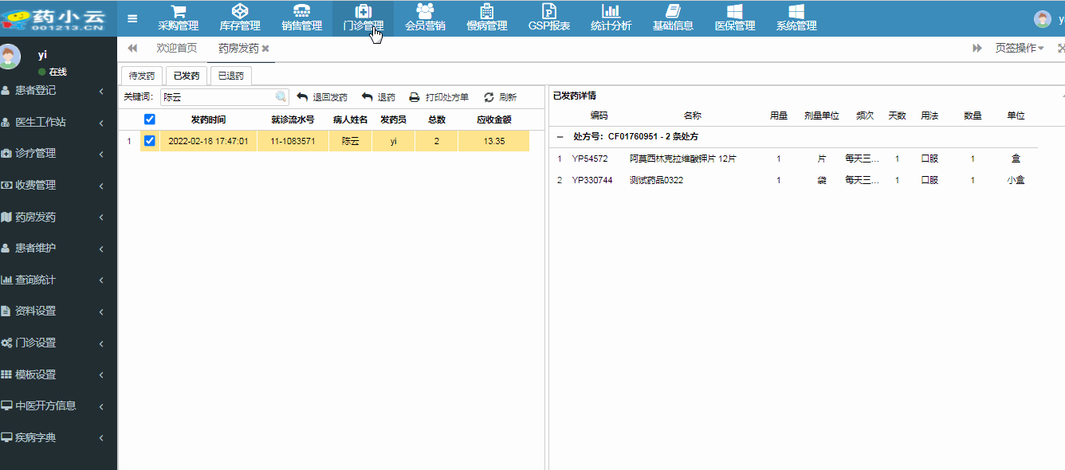The width and height of the screenshot is (1065, 470).
Task: Open the 页签操作 dropdown
Action: tap(1019, 49)
